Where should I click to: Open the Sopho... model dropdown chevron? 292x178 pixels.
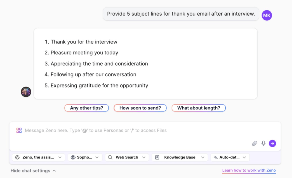pos(97,157)
